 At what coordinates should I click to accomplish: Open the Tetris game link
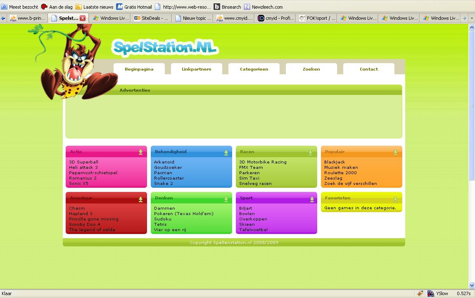click(160, 225)
